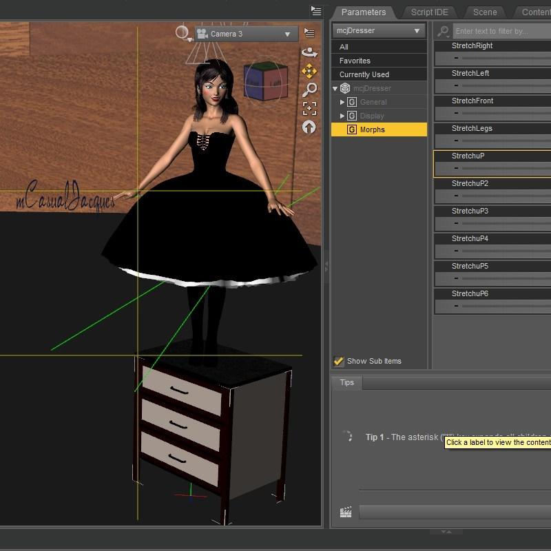Click the minus button under StretchuP3
This screenshot has width=551, height=551.
[x=456, y=223]
